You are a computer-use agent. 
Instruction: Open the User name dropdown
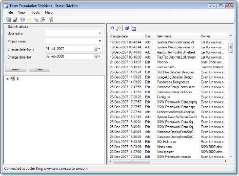100,33
